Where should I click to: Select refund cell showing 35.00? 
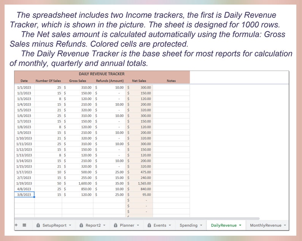coord(110,183)
